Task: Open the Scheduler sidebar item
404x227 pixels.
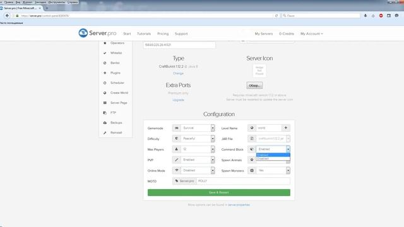Action: [x=117, y=83]
